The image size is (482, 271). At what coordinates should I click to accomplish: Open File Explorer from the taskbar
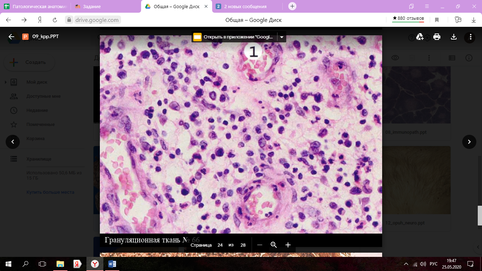(60, 264)
